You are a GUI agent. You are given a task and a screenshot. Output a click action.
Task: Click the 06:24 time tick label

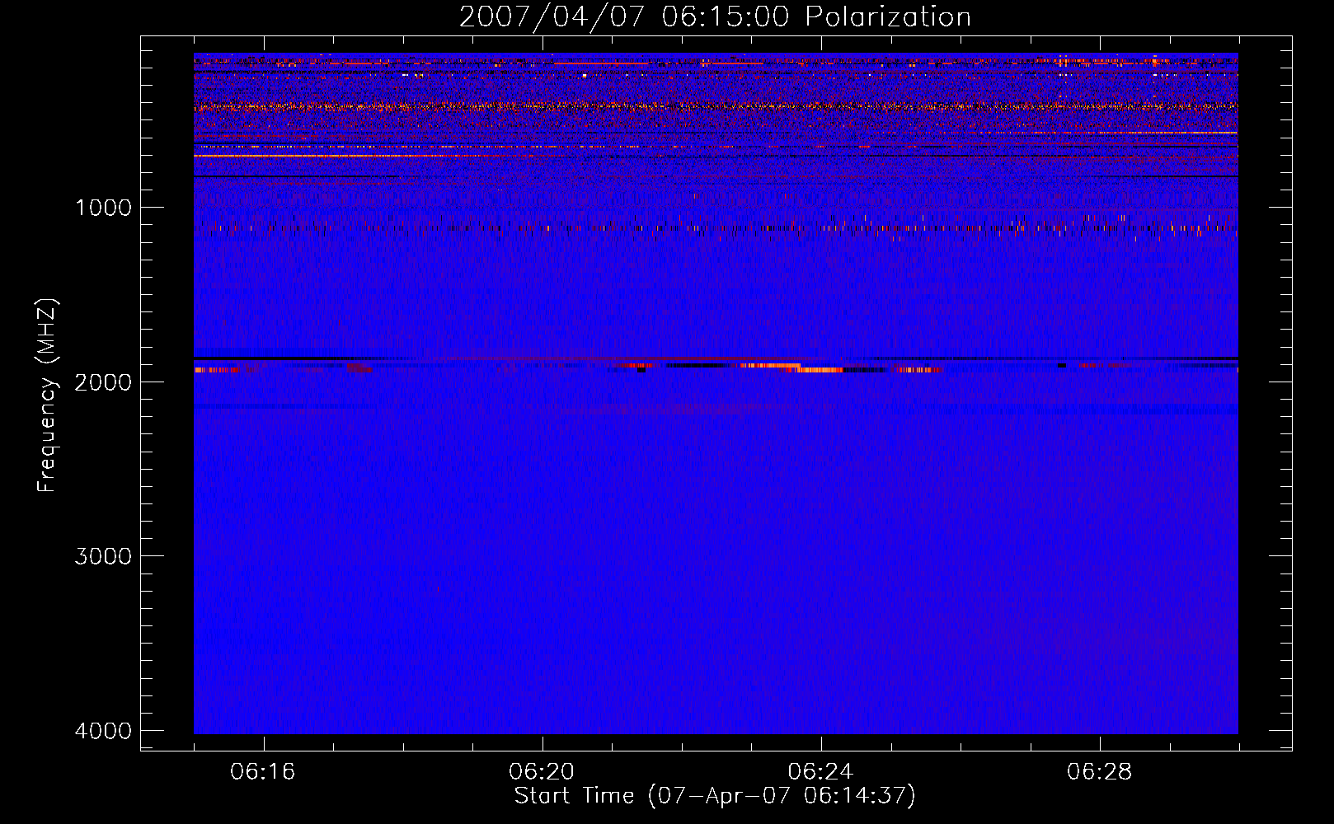point(820,772)
